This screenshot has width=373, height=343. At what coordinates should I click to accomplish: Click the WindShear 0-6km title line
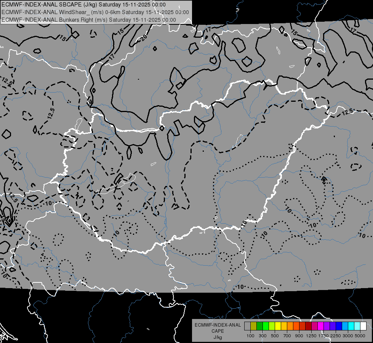tap(95, 12)
